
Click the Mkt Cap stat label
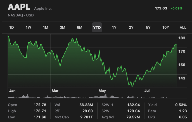61,117
